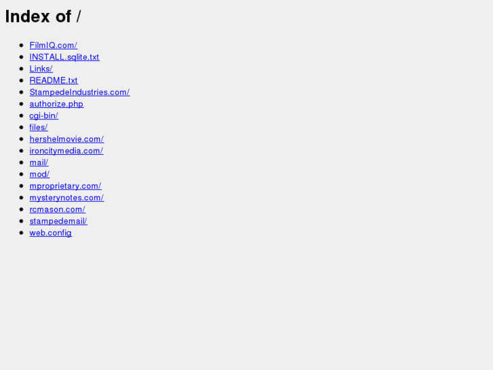Image resolution: width=493 pixels, height=370 pixels.
Task: Open the cgi-bin/ directory
Action: click(43, 115)
